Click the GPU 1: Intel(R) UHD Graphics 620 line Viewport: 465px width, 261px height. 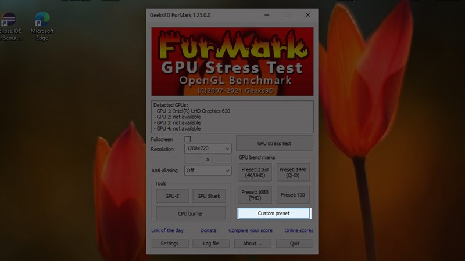pyautogui.click(x=192, y=111)
